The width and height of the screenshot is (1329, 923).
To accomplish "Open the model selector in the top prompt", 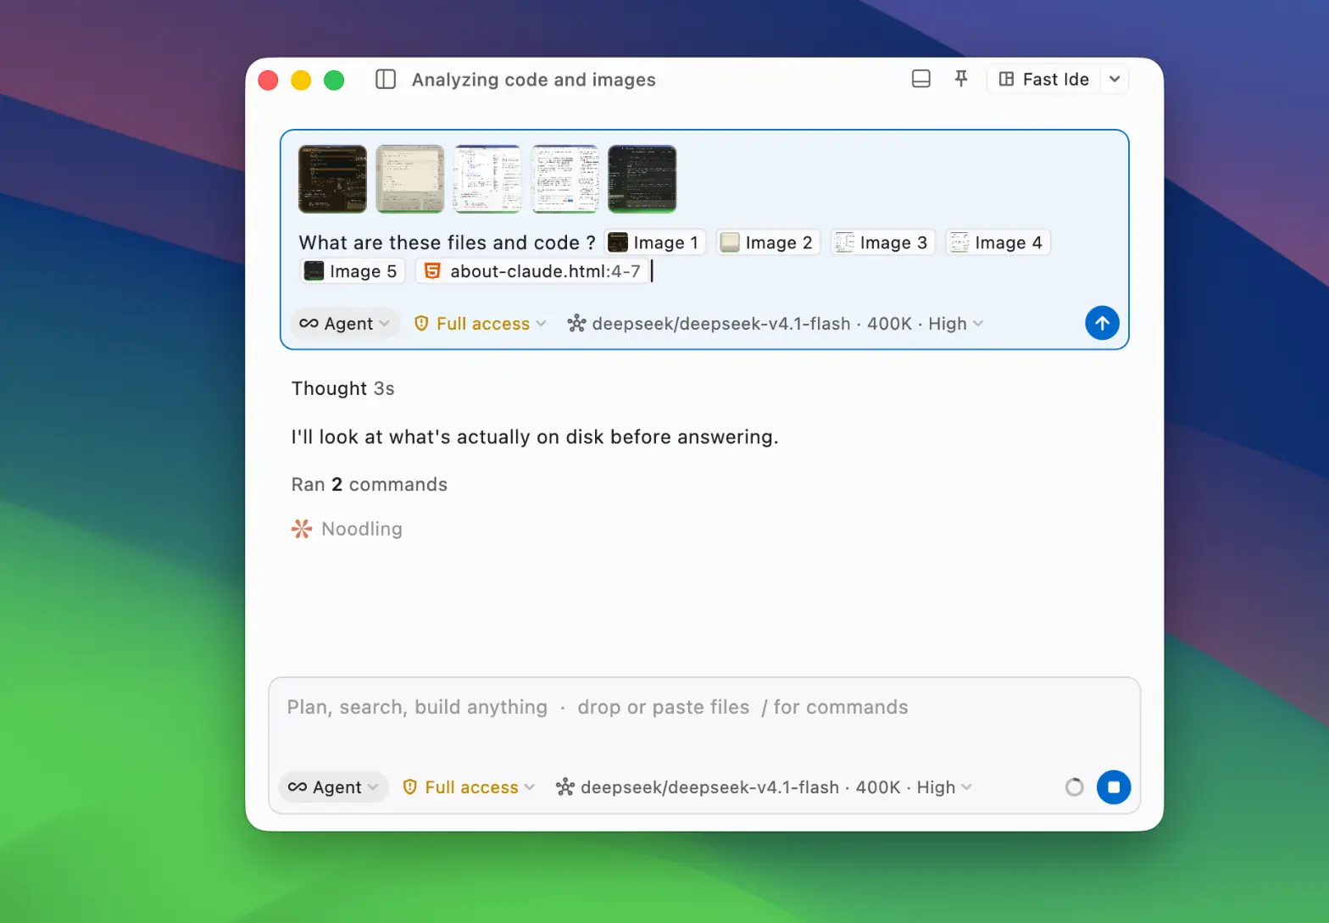I will tap(776, 324).
